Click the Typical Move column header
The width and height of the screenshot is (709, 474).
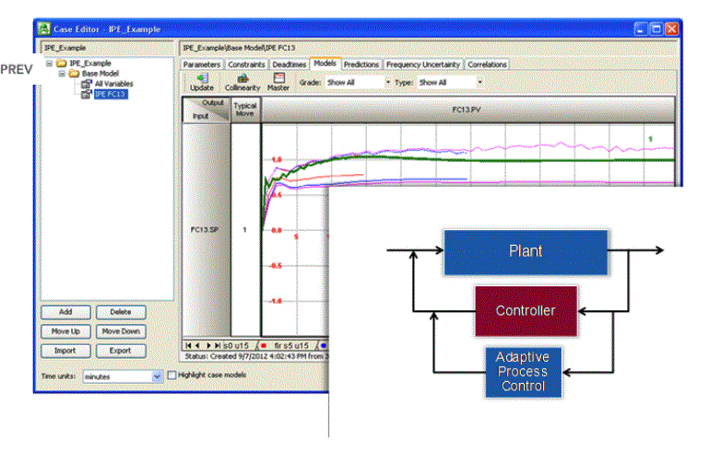[x=245, y=110]
